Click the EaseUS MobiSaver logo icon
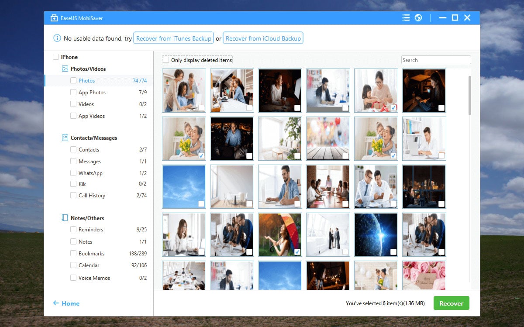The width and height of the screenshot is (524, 327). pyautogui.click(x=54, y=18)
